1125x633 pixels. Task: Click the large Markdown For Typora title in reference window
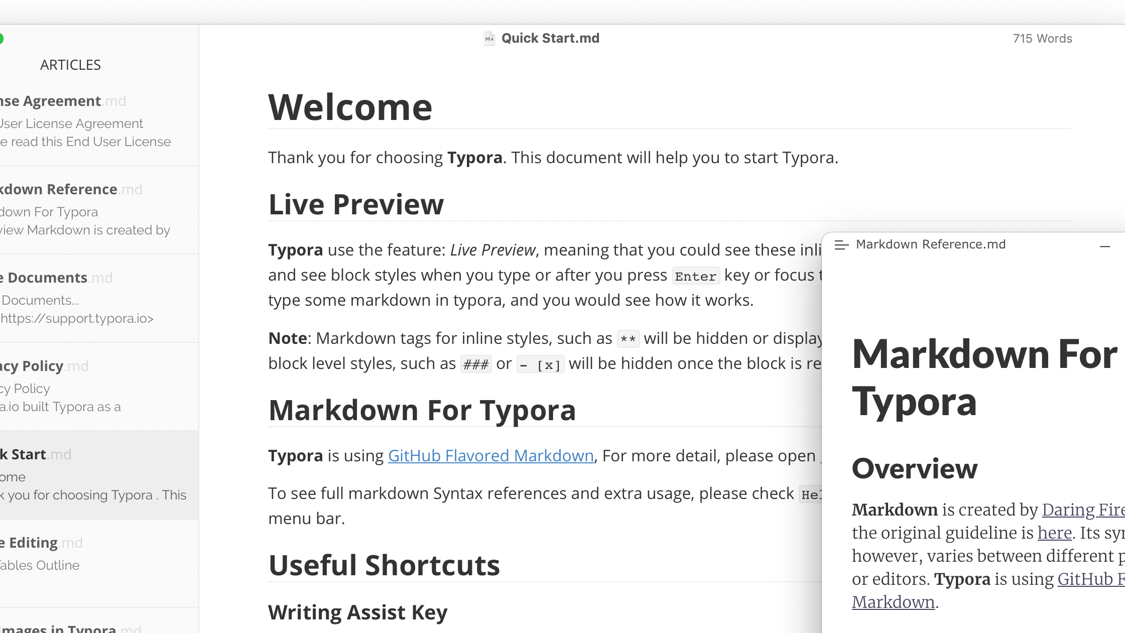tap(984, 377)
